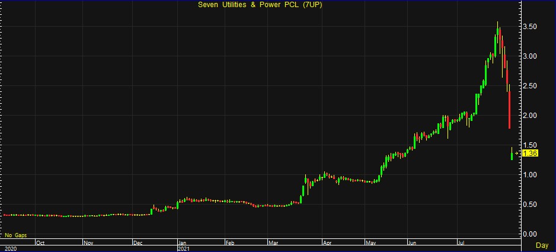
Task: Click the Apr label on the time axis
Action: [327, 243]
